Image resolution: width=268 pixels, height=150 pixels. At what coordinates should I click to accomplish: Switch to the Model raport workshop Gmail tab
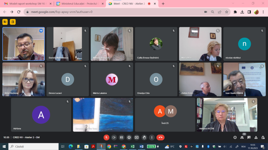tap(26, 4)
